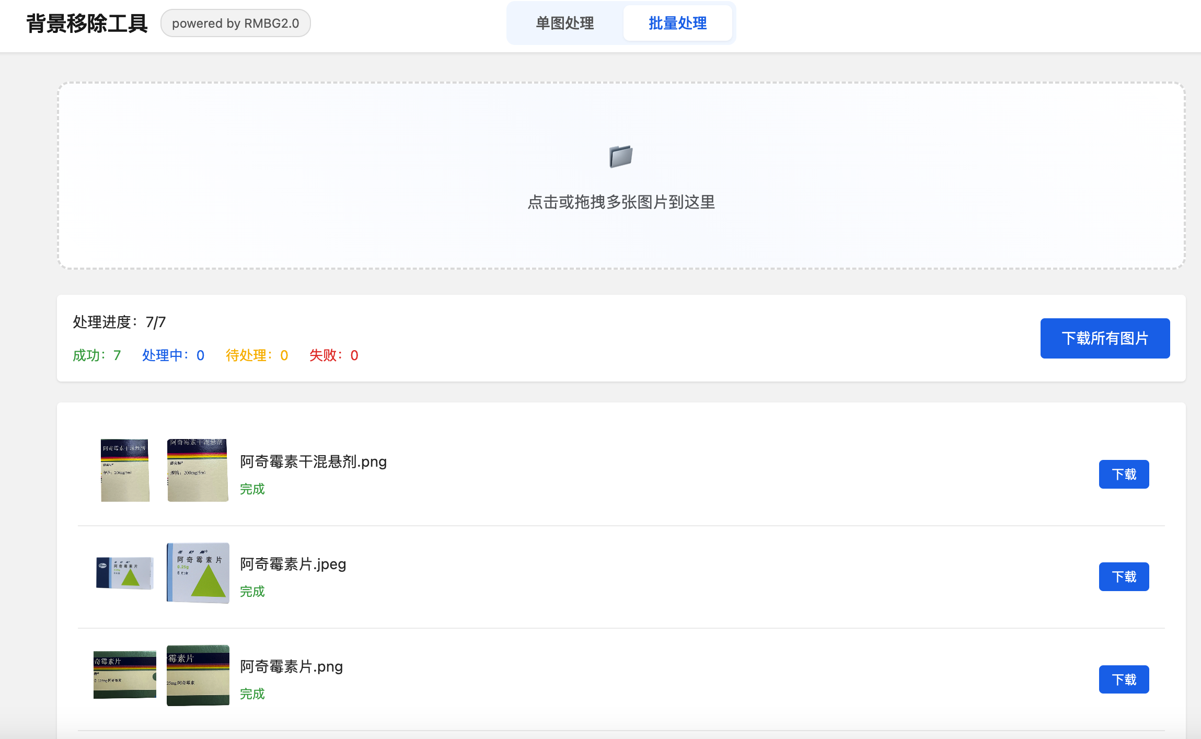The image size is (1201, 739).
Task: Open processed thumbnail of 阿奇霉素干混悬剂.png
Action: [198, 470]
